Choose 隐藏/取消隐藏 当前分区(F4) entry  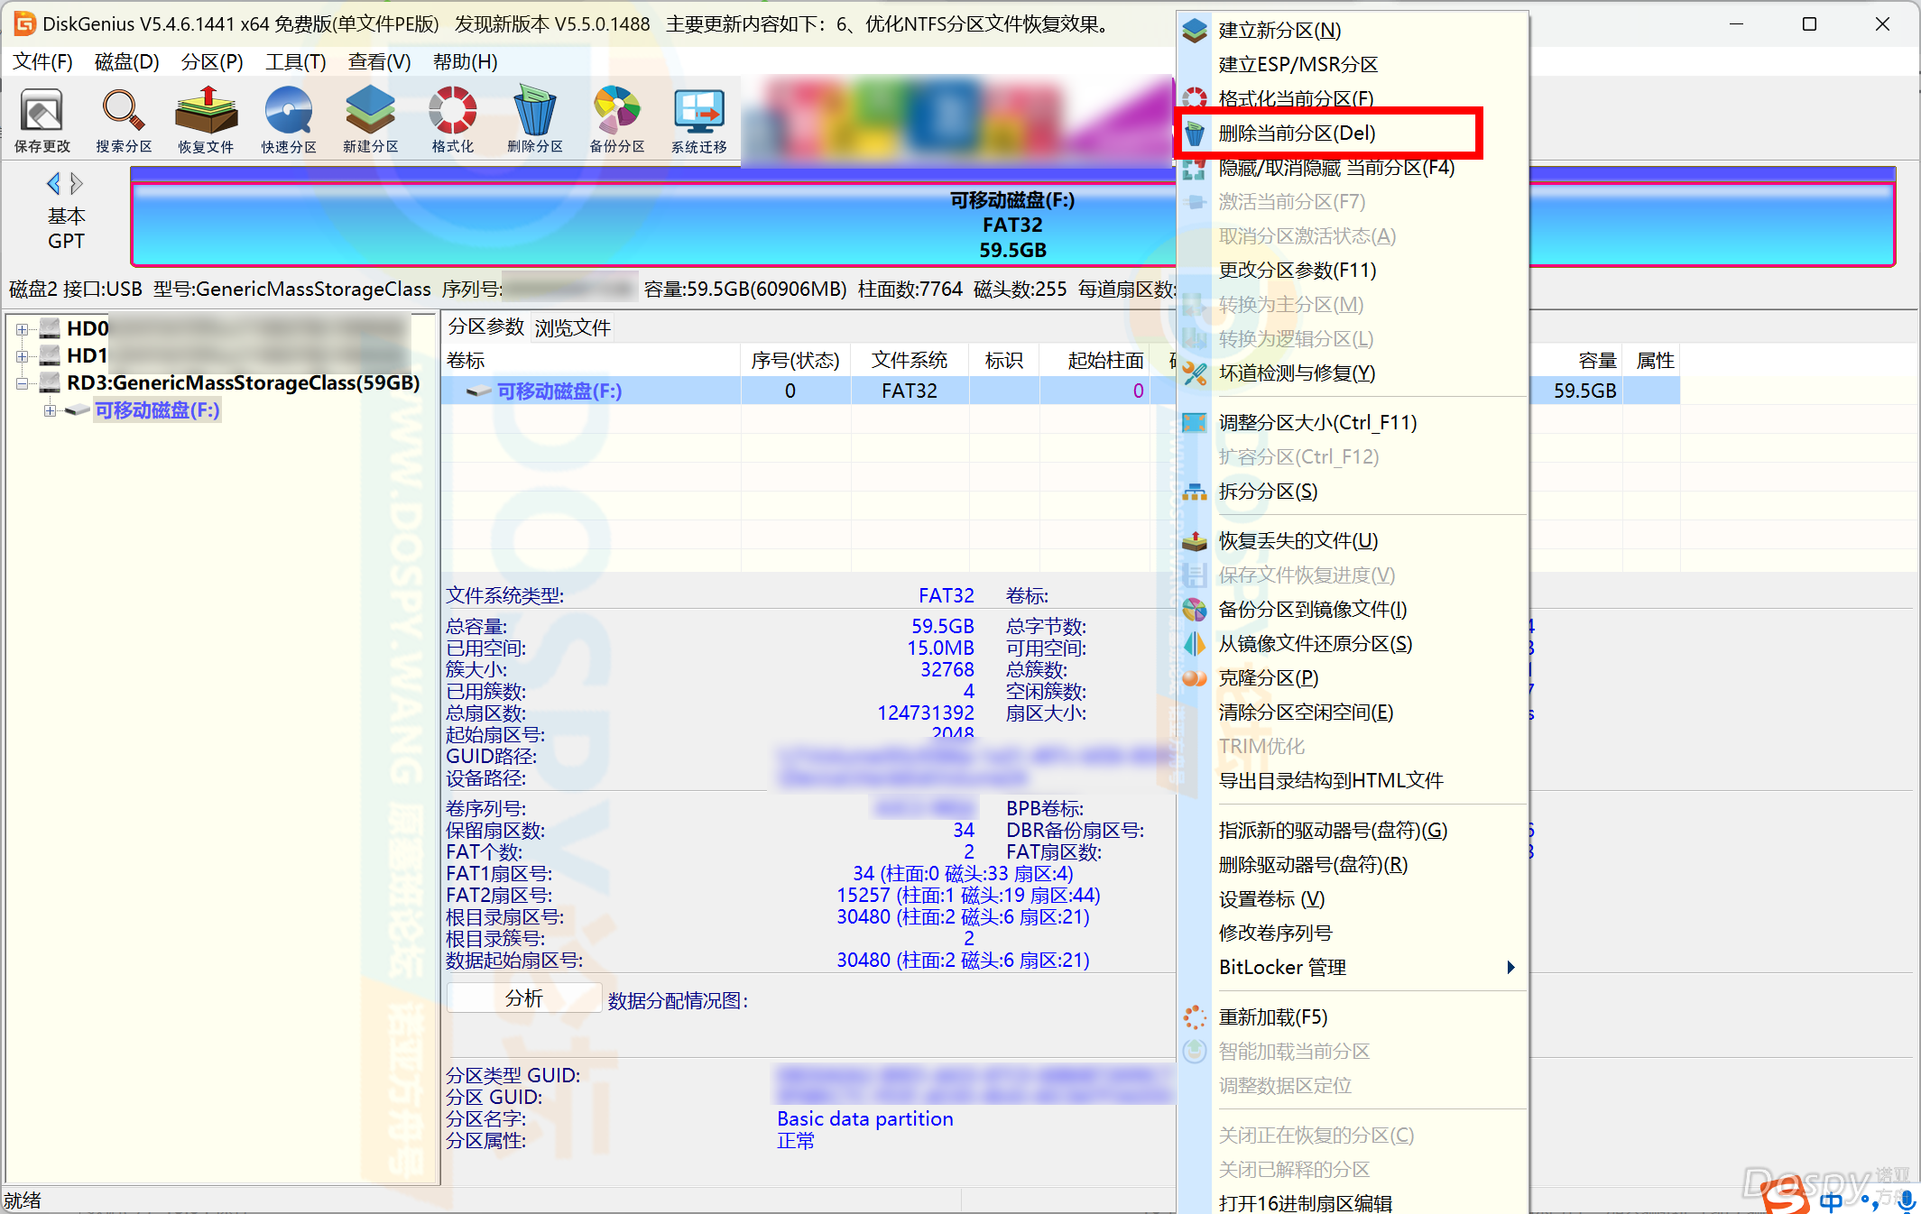click(x=1353, y=168)
